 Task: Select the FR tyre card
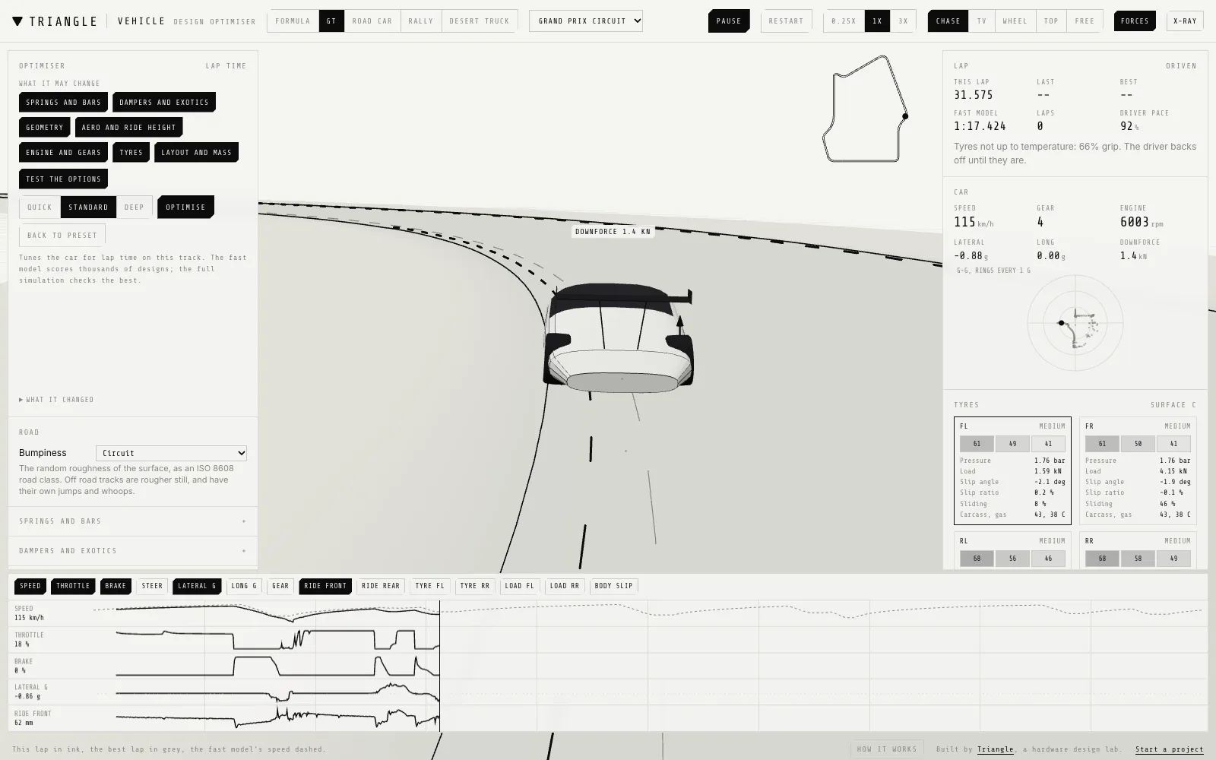1138,470
